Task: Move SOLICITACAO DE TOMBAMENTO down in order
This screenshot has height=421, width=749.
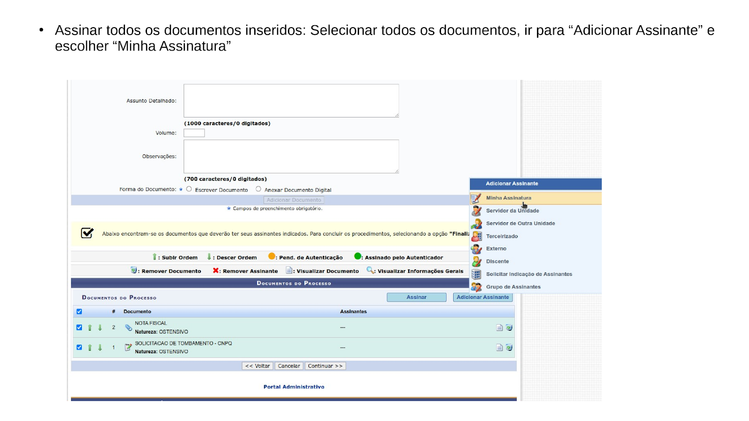Action: (x=100, y=348)
